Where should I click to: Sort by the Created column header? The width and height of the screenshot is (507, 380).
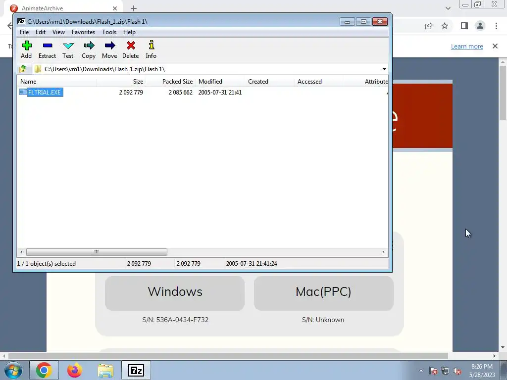click(x=269, y=82)
